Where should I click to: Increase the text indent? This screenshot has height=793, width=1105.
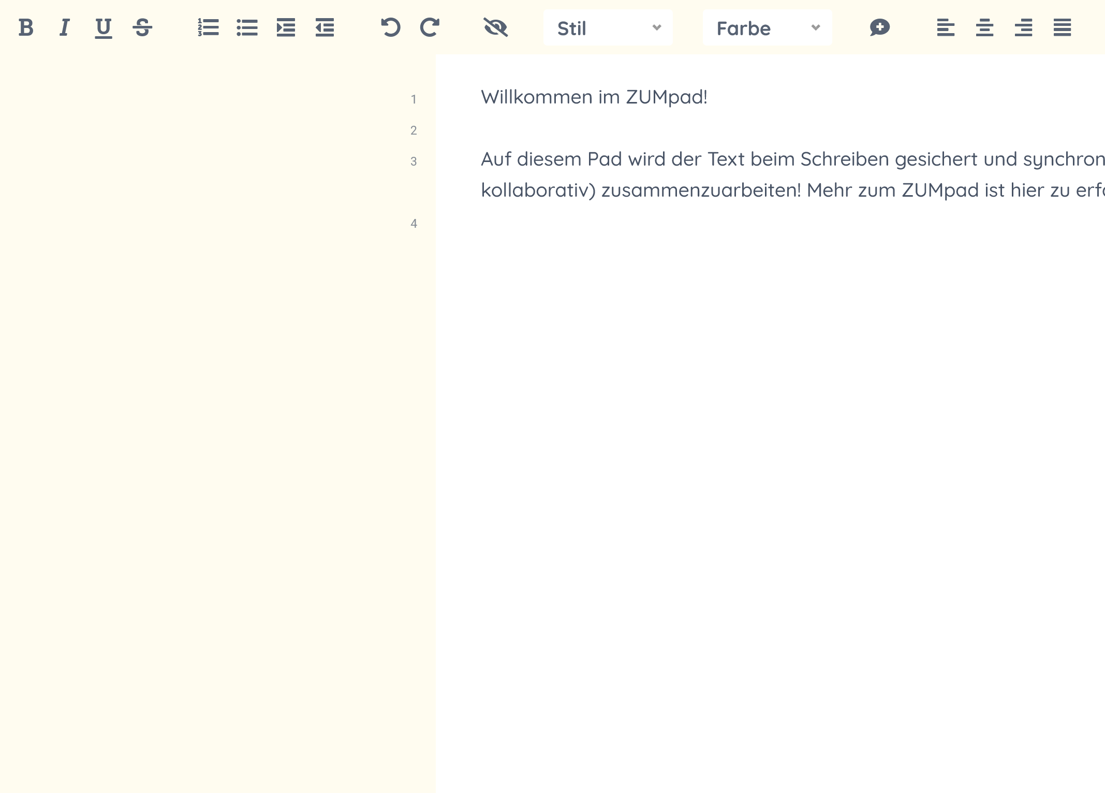(286, 27)
